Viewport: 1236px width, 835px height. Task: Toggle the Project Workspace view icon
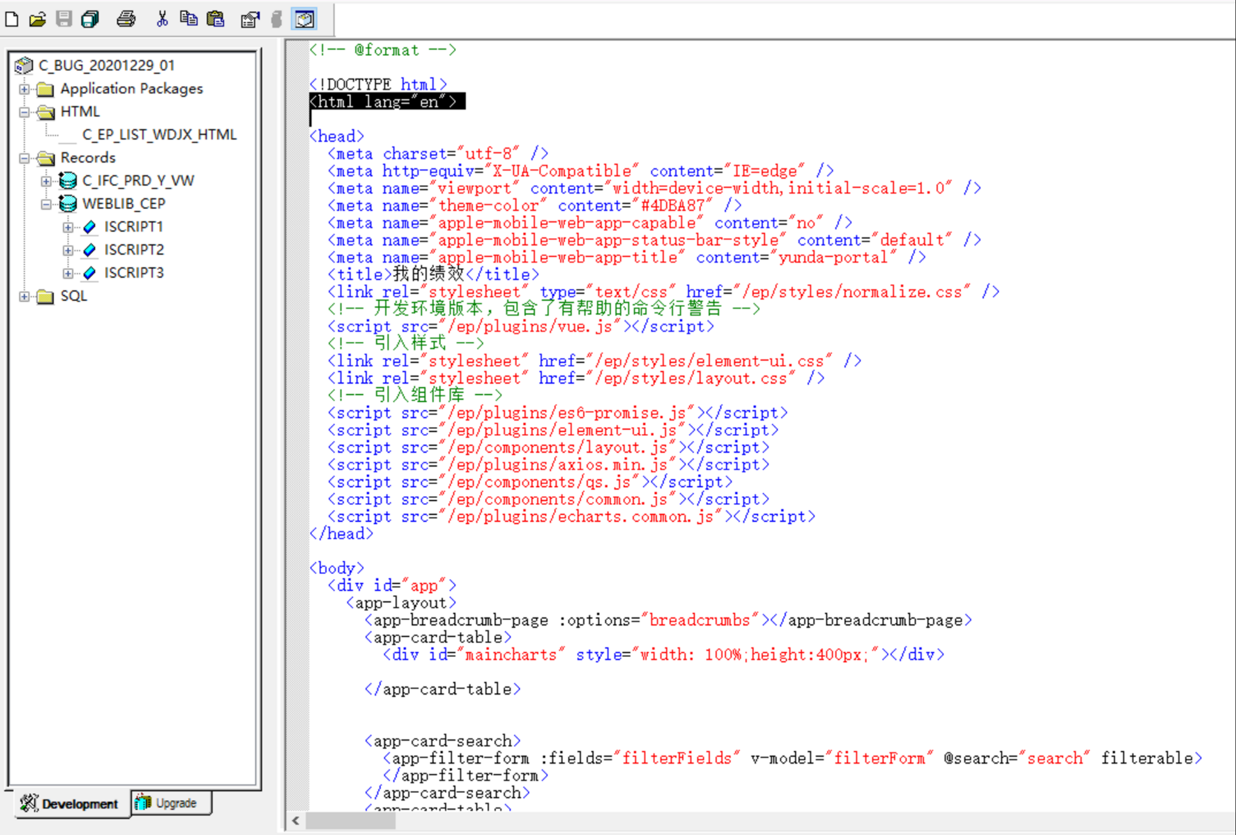304,19
